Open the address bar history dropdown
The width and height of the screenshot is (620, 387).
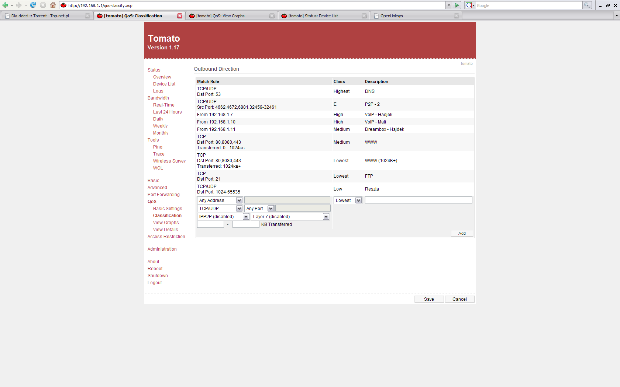(449, 5)
